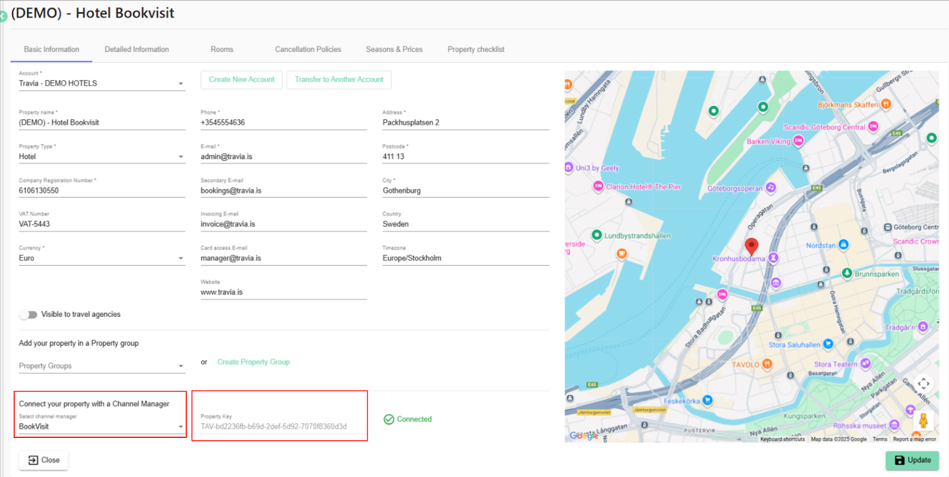
Task: Click the Google logo on map
Action: point(584,436)
